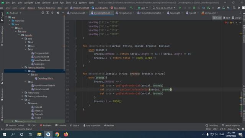Expand the feature_faq folder
The image size is (245, 138).
pos(22,93)
